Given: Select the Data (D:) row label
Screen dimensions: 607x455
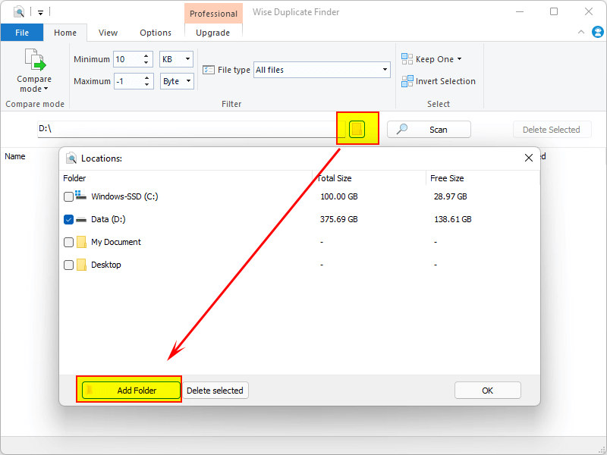Looking at the screenshot, I should (x=109, y=219).
